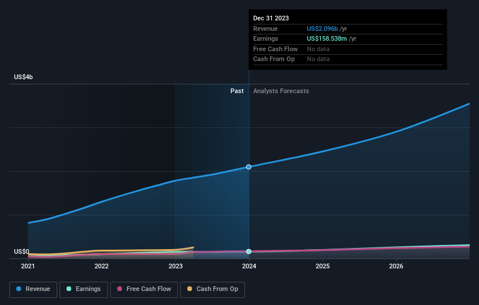Click the 2023 x-axis label
479x305 pixels.
[x=176, y=266]
